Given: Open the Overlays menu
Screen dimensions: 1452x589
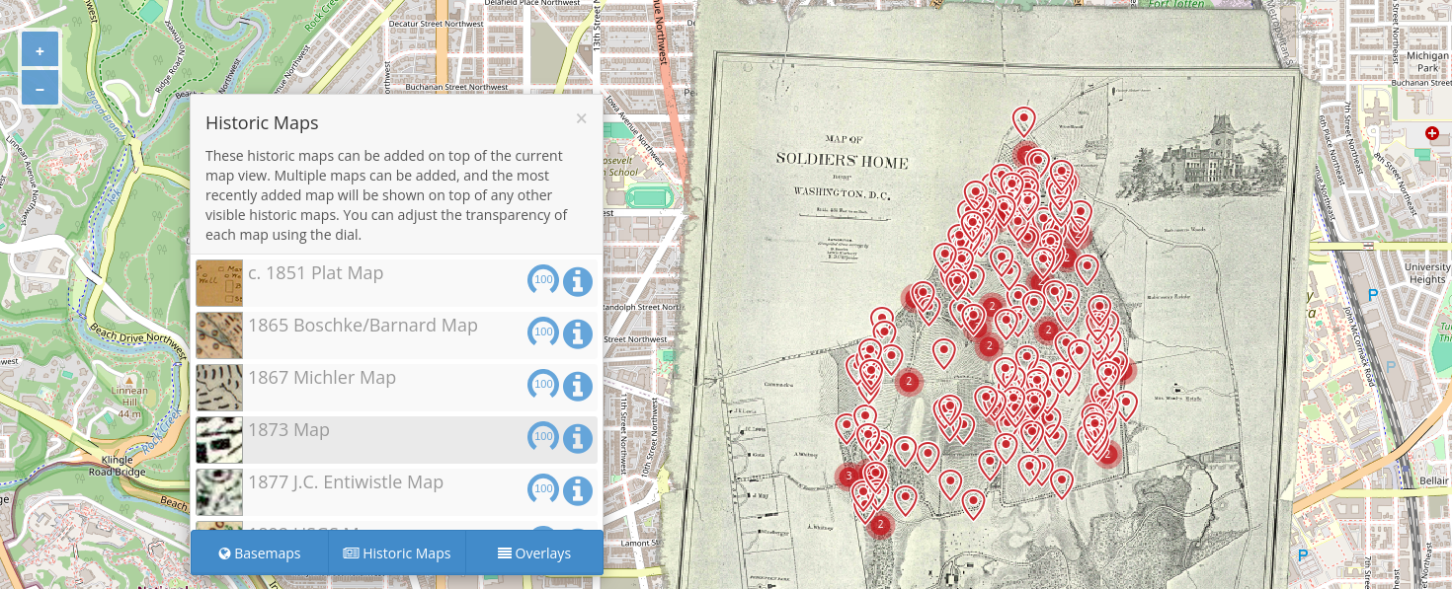Looking at the screenshot, I should pyautogui.click(x=533, y=553).
